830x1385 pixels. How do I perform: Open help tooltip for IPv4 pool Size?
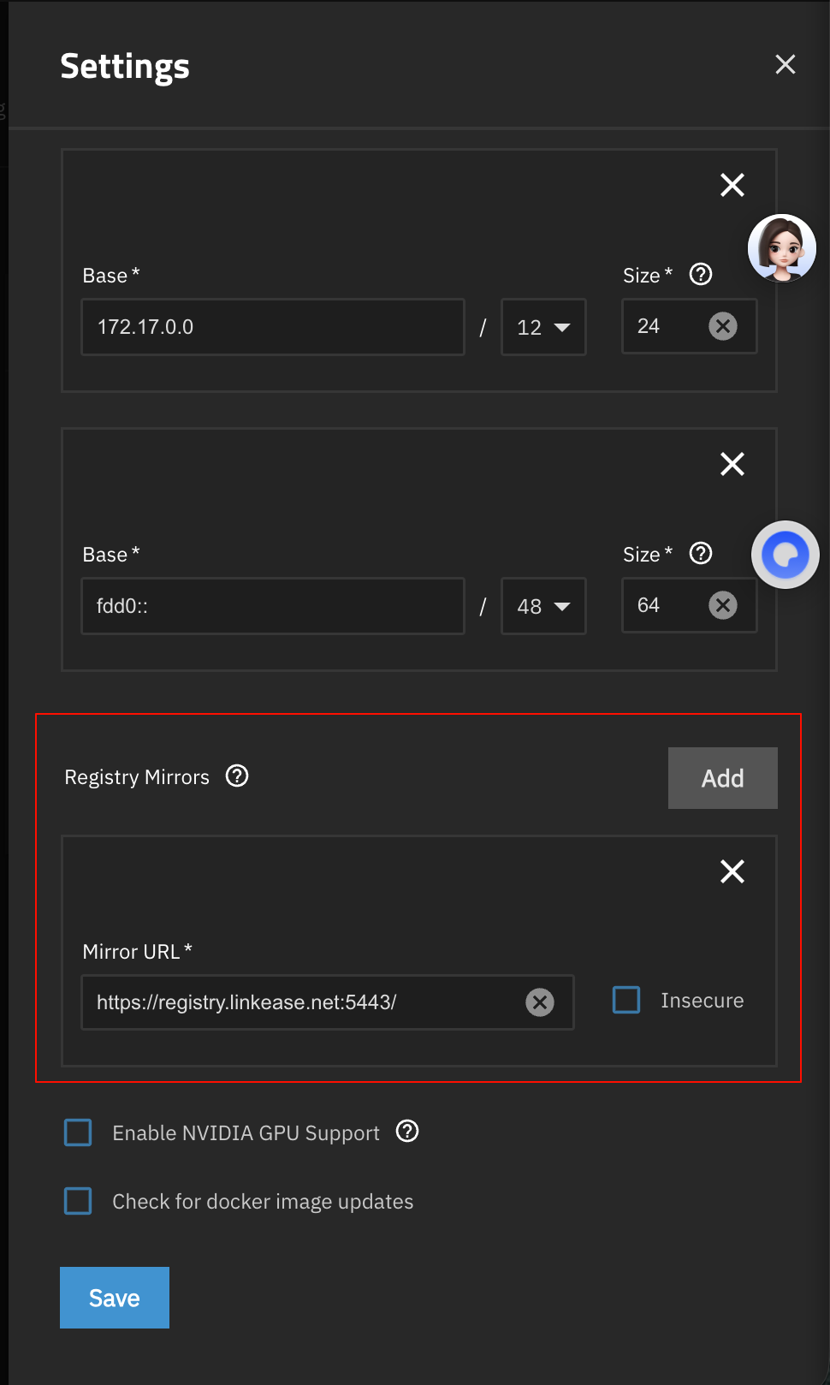point(701,275)
